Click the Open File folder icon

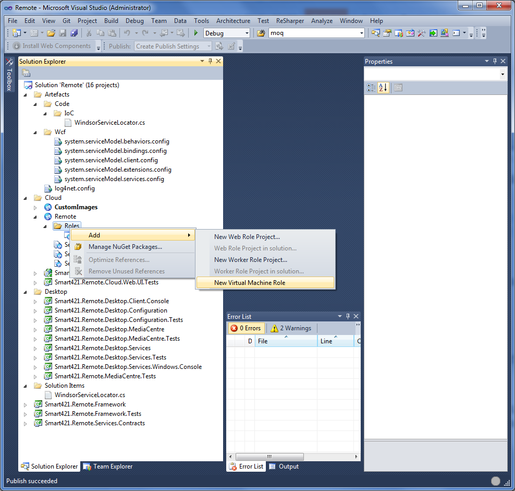pyautogui.click(x=51, y=33)
